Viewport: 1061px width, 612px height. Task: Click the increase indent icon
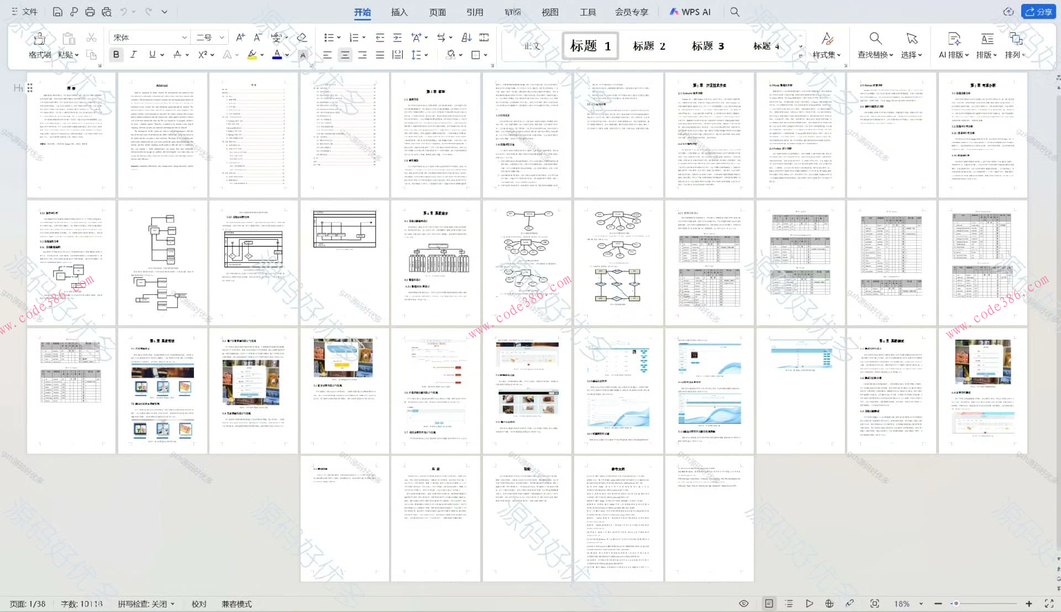(x=397, y=38)
